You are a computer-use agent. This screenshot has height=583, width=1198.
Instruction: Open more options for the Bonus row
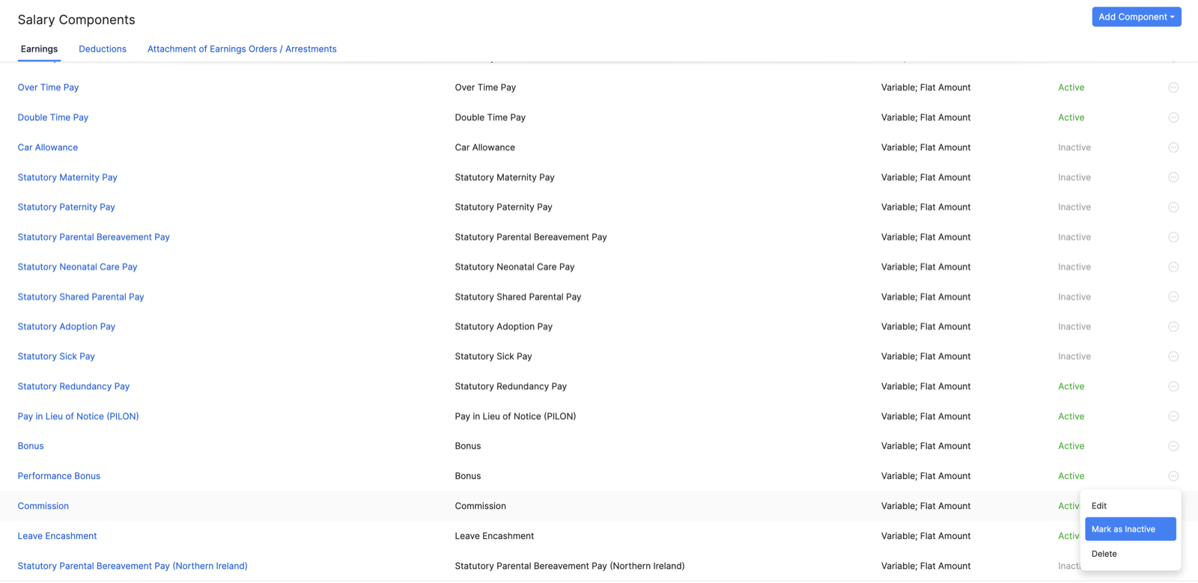tap(1173, 446)
